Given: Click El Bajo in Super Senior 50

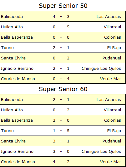Looking at the screenshot, I should (114, 48).
